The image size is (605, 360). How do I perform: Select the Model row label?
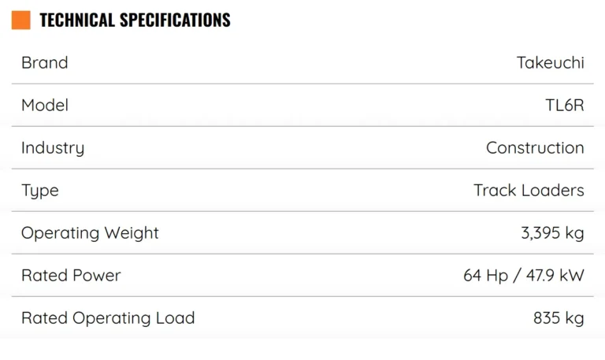tap(45, 106)
